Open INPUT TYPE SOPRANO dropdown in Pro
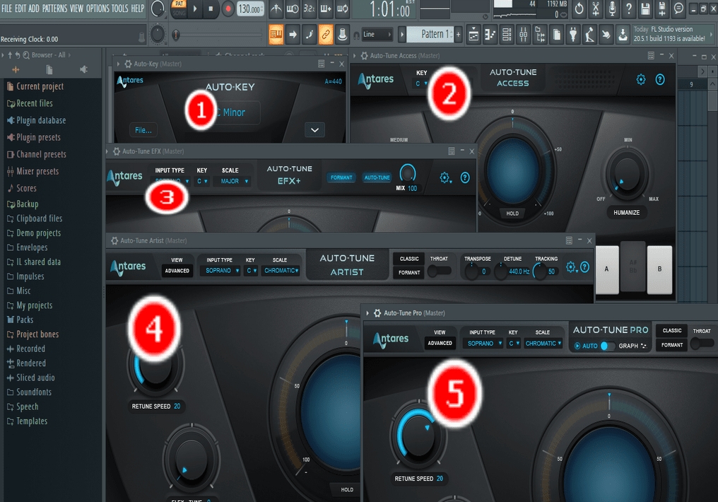Image resolution: width=718 pixels, height=502 pixels. [x=483, y=344]
